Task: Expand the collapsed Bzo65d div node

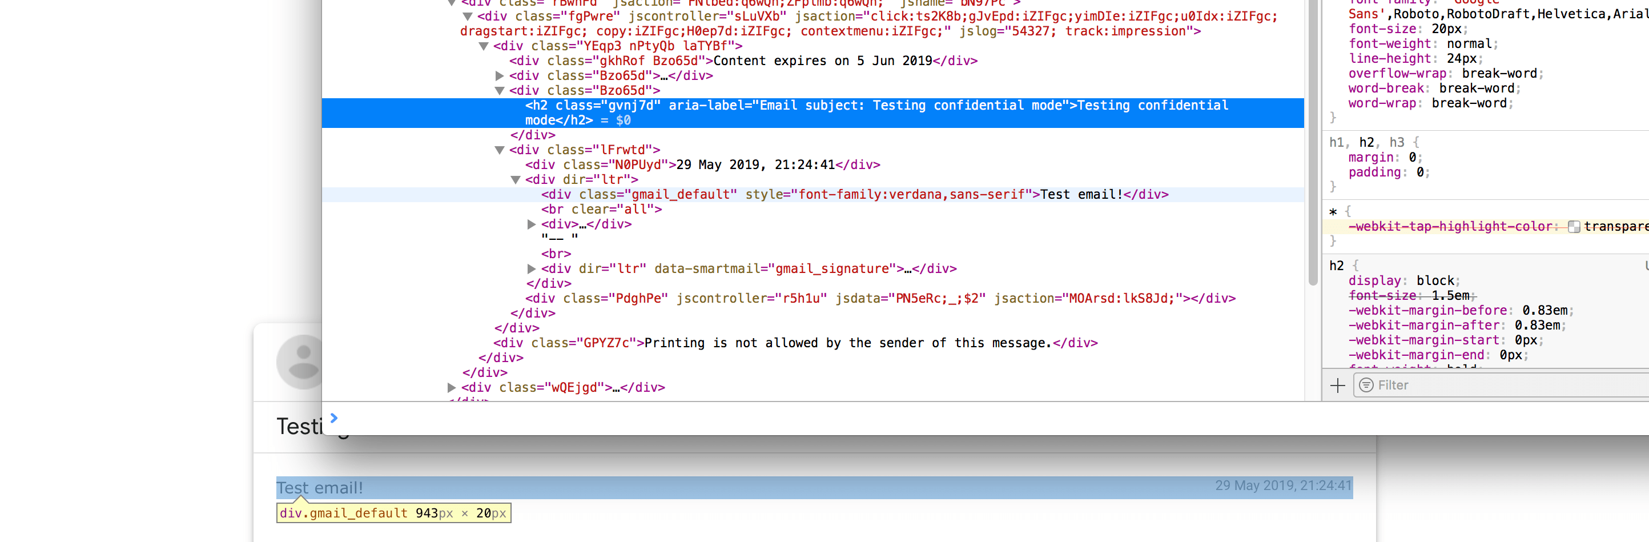Action: (x=499, y=75)
